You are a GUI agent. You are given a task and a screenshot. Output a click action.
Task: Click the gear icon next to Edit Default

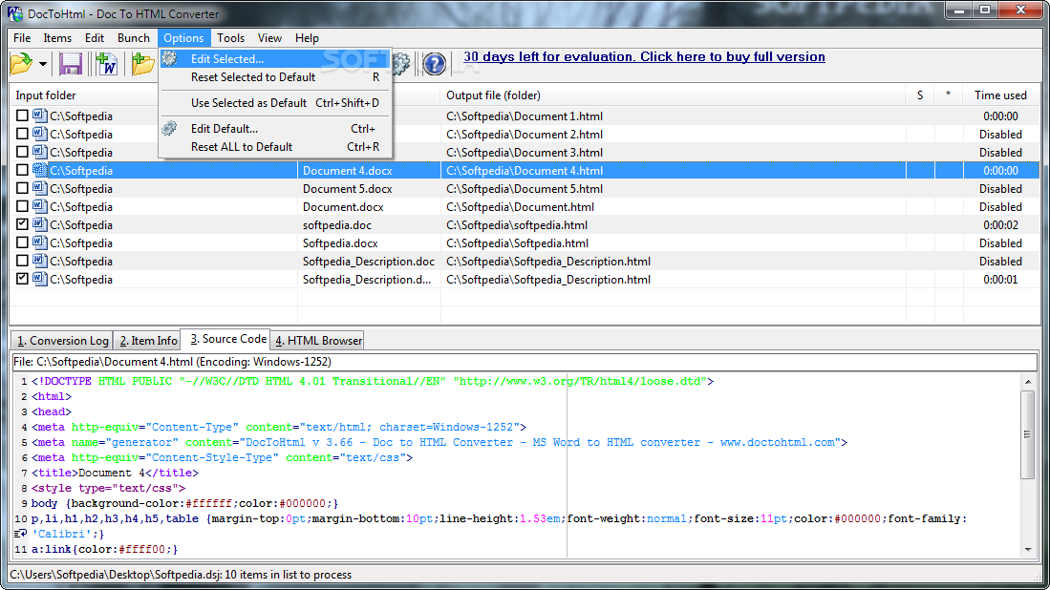coord(169,128)
